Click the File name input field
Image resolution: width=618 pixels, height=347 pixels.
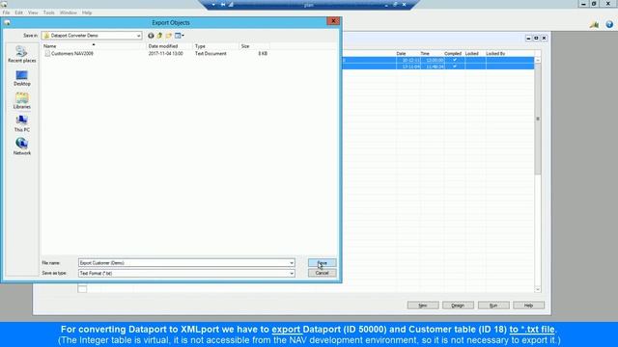pyautogui.click(x=183, y=263)
